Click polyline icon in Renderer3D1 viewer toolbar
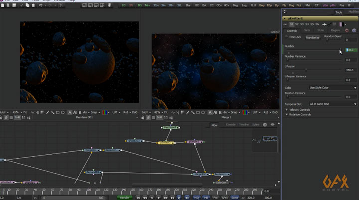 pyautogui.click(x=32, y=112)
